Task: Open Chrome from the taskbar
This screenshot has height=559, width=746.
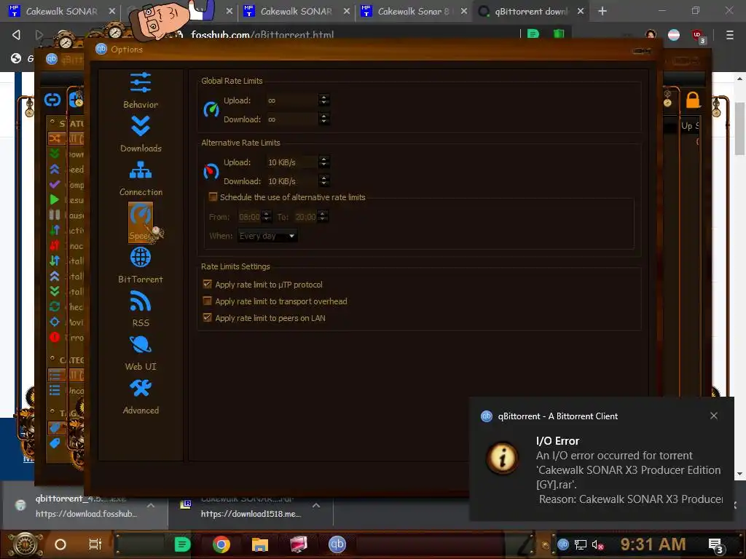Action: [221, 544]
